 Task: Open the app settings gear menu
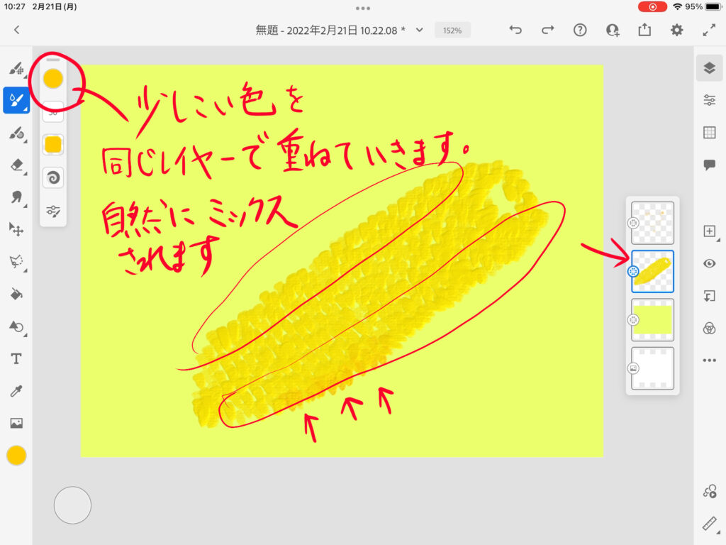click(677, 30)
